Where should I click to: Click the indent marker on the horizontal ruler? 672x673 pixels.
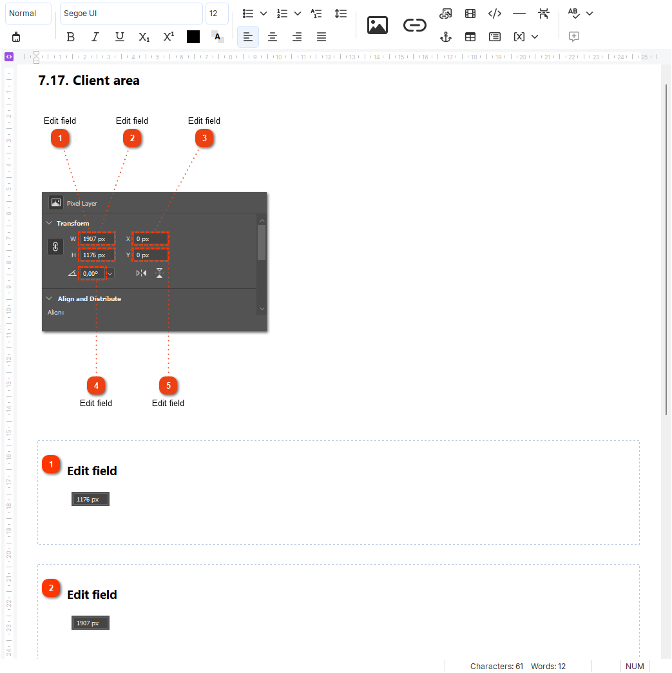click(37, 57)
